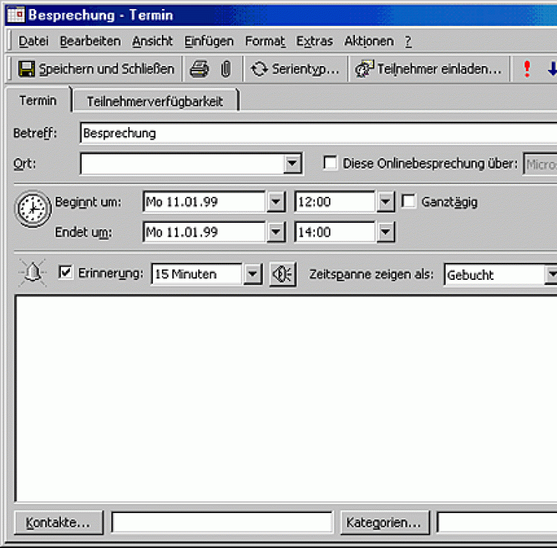Click the paperclip attachment icon

tap(226, 69)
